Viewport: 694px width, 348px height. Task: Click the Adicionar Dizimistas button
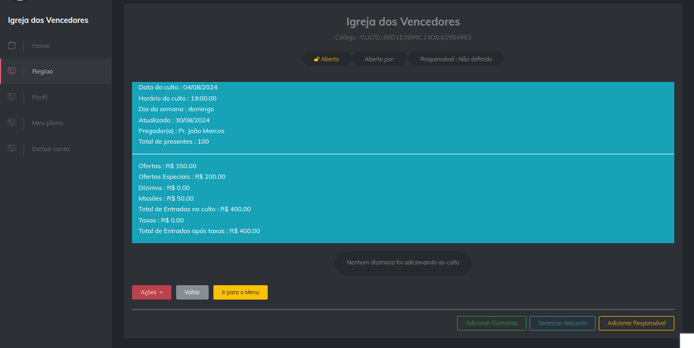tap(491, 323)
